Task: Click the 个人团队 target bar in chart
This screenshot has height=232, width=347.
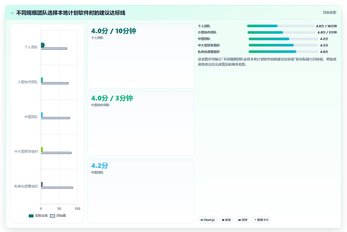Action: click(x=54, y=49)
